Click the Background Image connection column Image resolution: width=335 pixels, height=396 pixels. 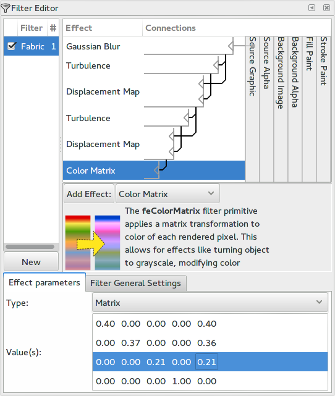(x=281, y=109)
